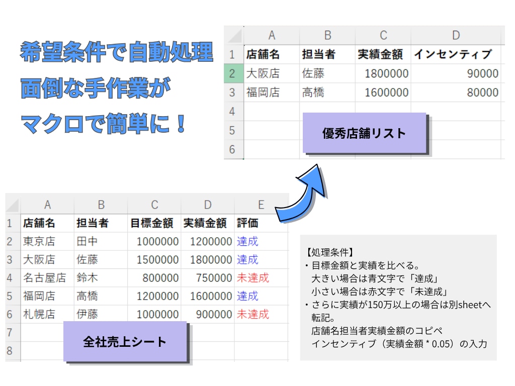Click 店舗名 header cell in 全社売上 sheet
The height and width of the screenshot is (386, 515).
coord(48,223)
